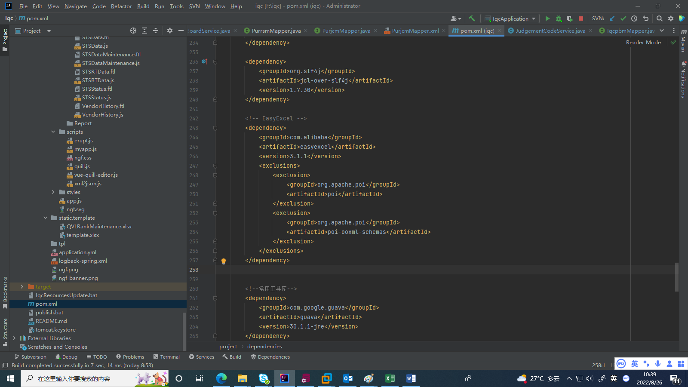Click the locate-file crosshair icon in Project panel
Viewport: 688px width, 387px height.
[x=133, y=31]
